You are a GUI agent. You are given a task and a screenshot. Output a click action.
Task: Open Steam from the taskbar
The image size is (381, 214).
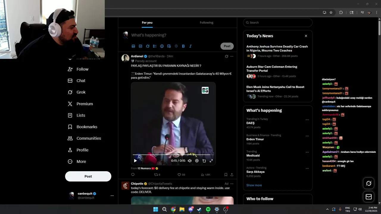point(199,209)
